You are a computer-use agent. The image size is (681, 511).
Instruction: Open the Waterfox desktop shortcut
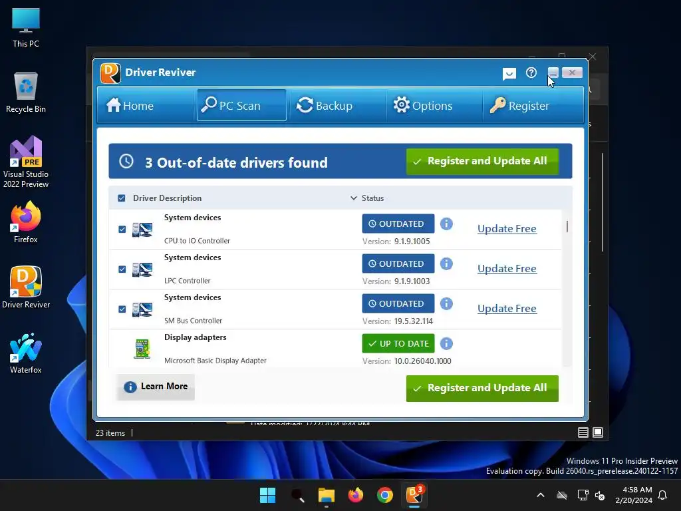[26, 353]
